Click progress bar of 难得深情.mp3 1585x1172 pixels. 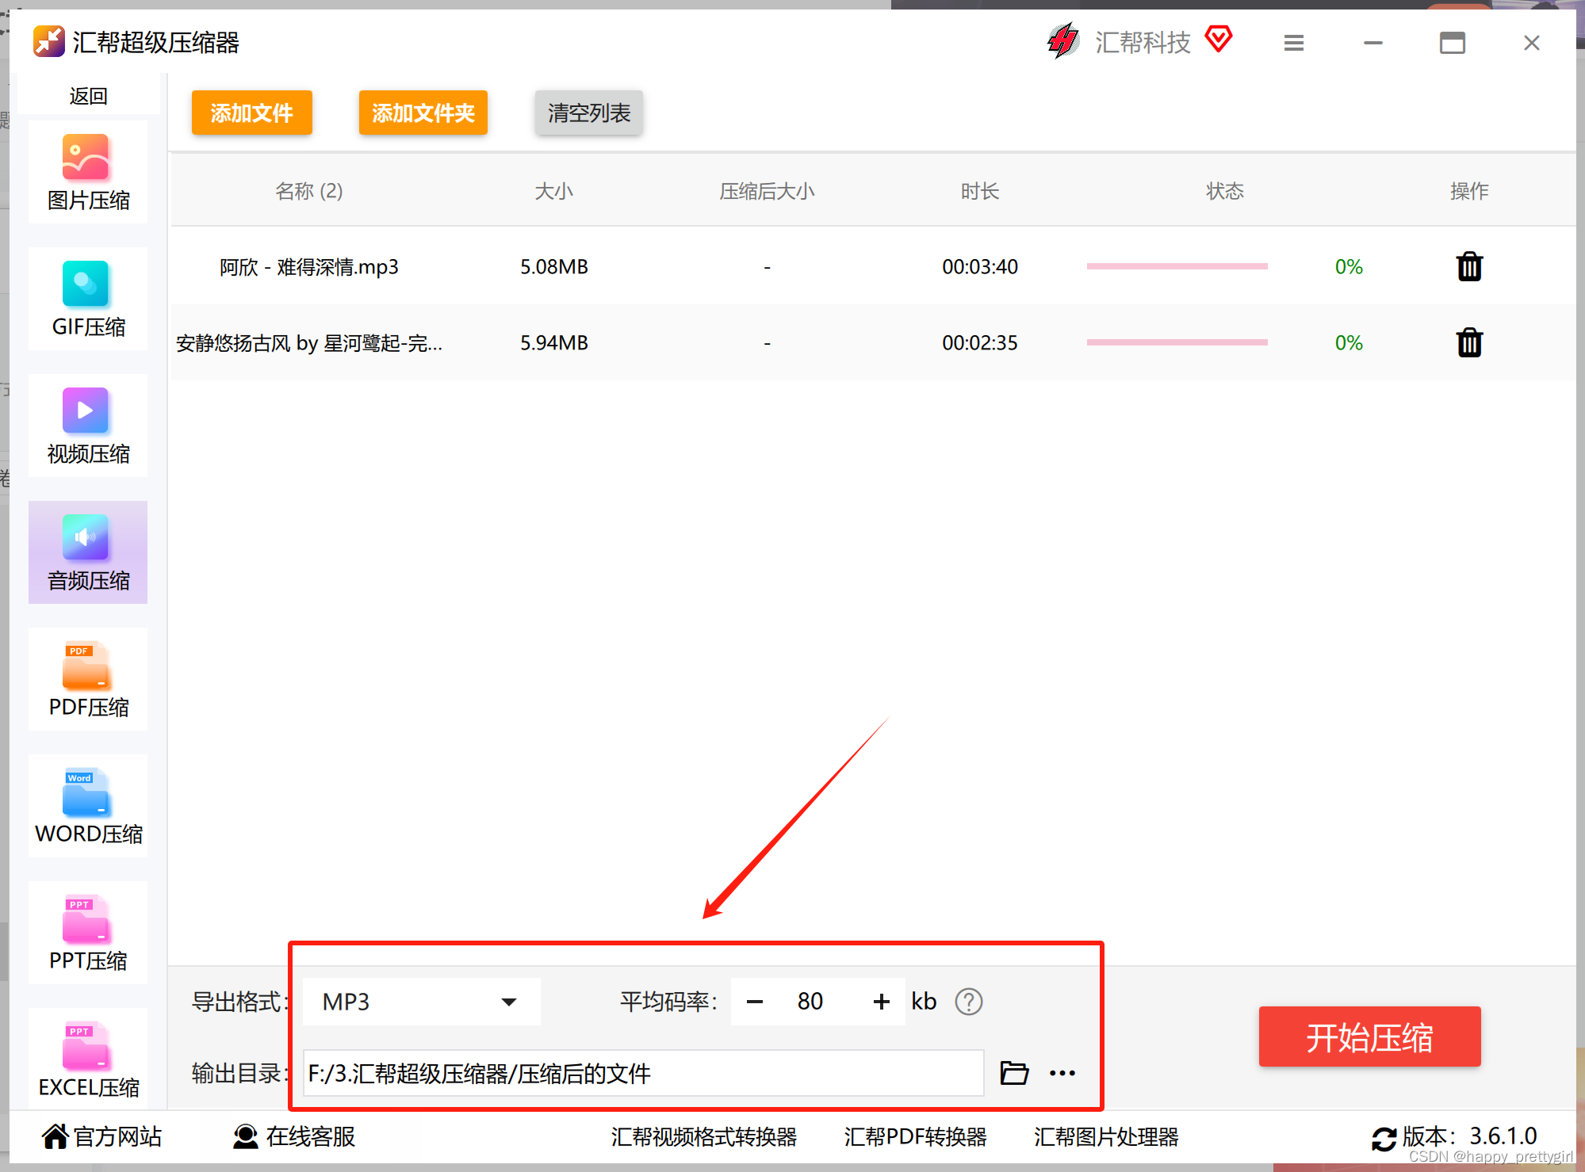(x=1177, y=267)
